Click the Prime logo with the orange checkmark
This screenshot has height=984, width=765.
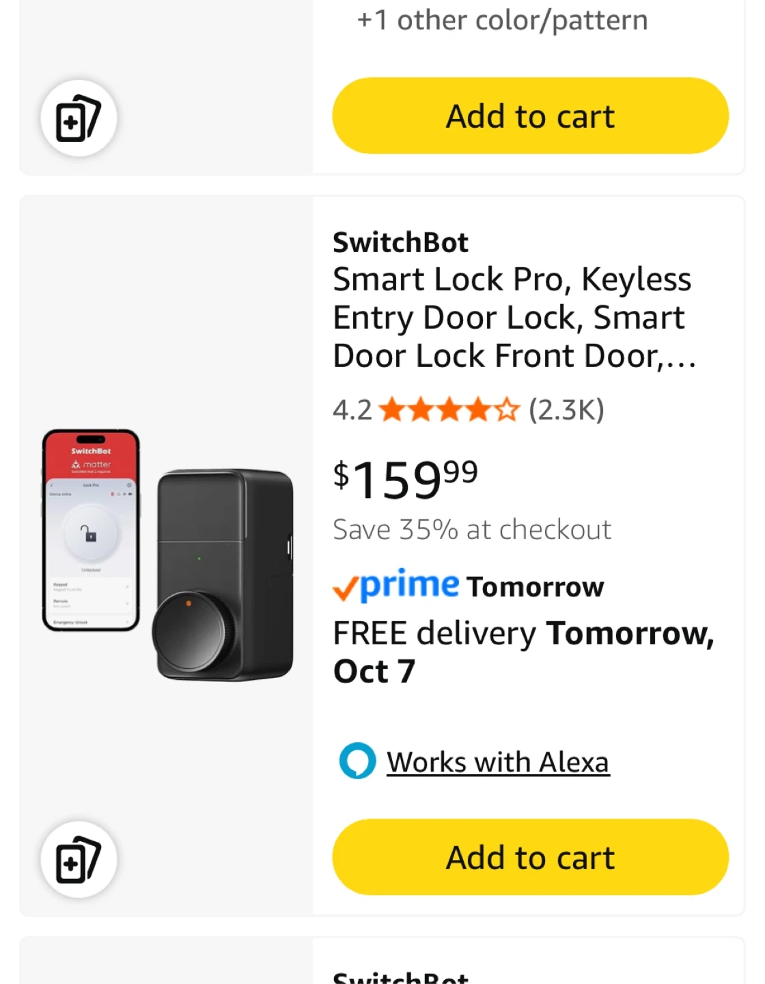395,586
